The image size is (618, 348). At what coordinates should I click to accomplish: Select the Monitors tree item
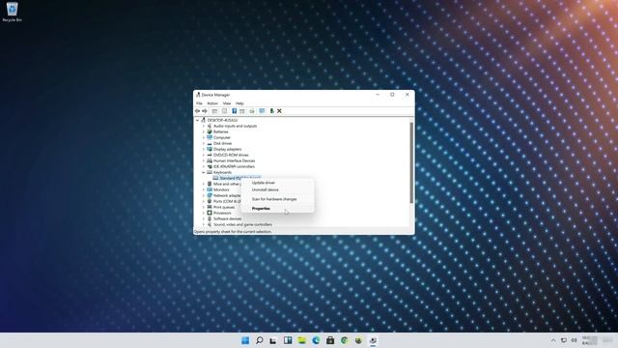(x=221, y=189)
